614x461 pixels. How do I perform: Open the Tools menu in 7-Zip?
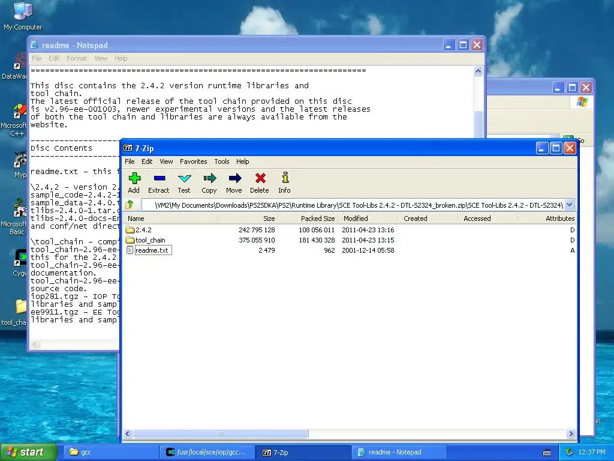[x=222, y=161]
